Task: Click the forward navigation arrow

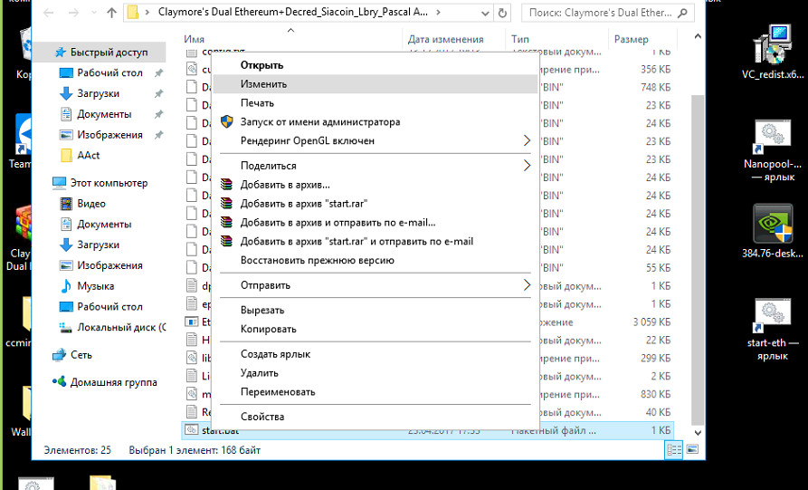Action: pos(73,13)
